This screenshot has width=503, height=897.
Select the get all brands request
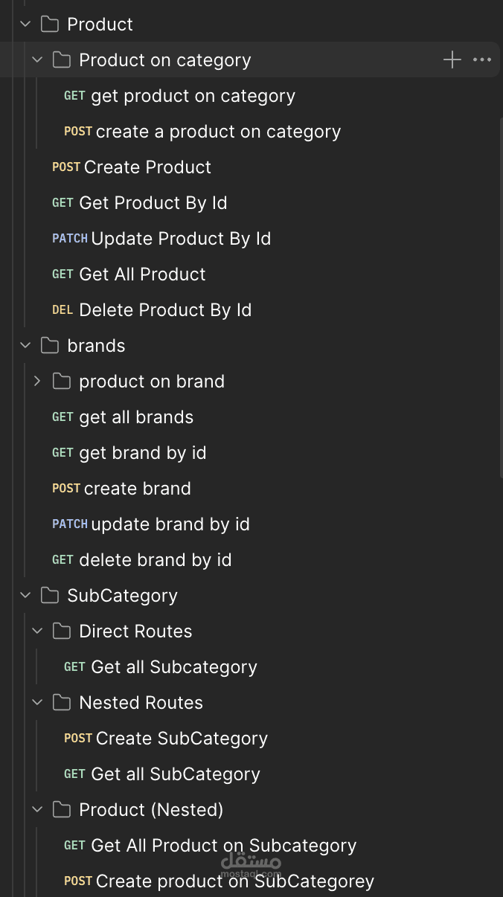click(136, 417)
